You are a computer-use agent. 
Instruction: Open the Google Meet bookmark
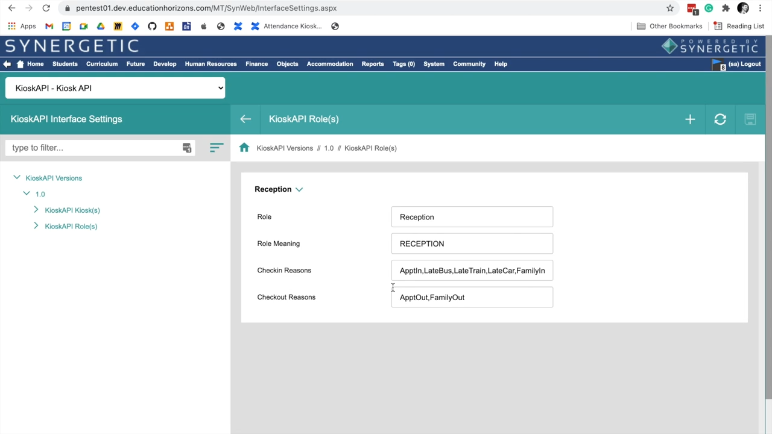coord(84,27)
